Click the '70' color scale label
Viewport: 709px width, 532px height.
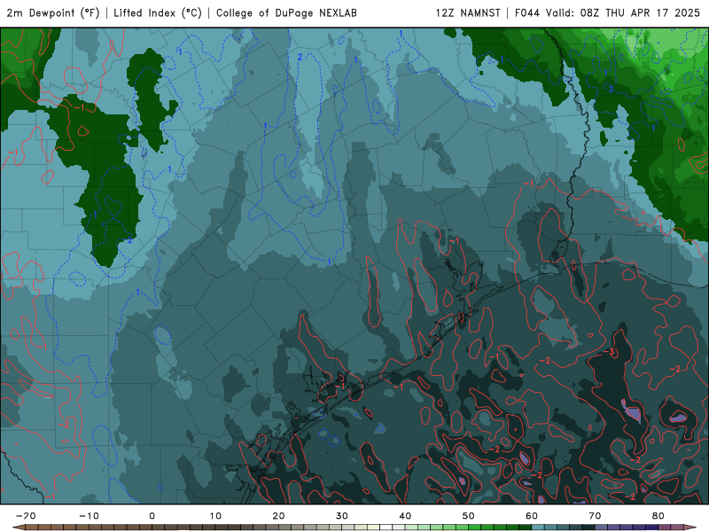[595, 516]
